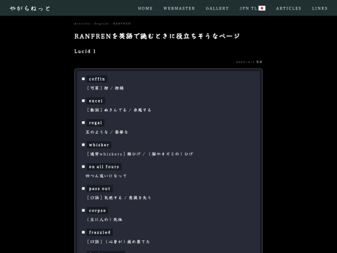Click the RANFREN breadcrumb link
The width and height of the screenshot is (337, 253).
pos(122,24)
